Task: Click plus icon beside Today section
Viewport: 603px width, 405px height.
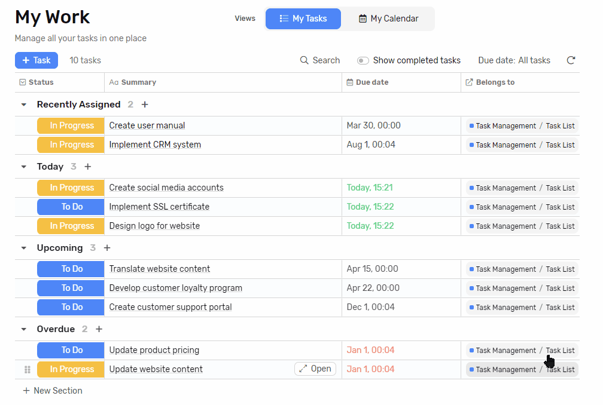Action: pos(88,167)
